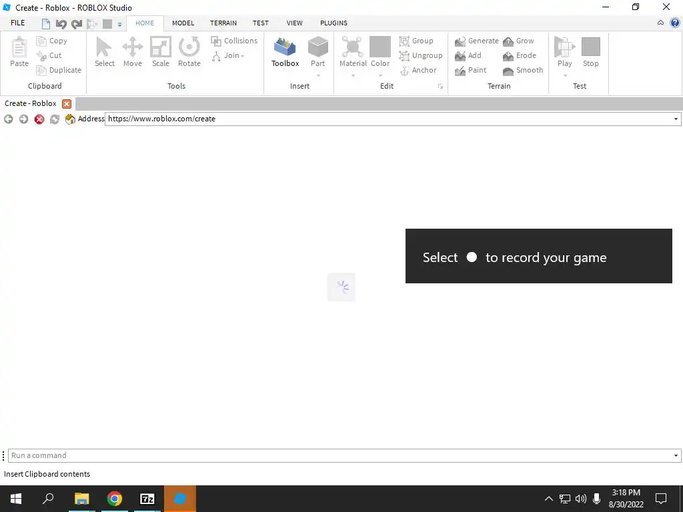Image resolution: width=683 pixels, height=512 pixels.
Task: Select the Create - Roblox document tab
Action: 31,103
